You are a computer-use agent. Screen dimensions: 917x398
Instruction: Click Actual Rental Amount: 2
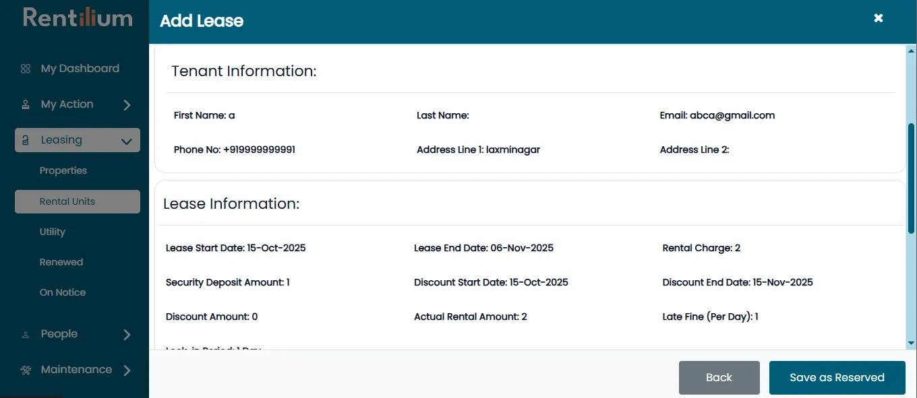click(471, 317)
